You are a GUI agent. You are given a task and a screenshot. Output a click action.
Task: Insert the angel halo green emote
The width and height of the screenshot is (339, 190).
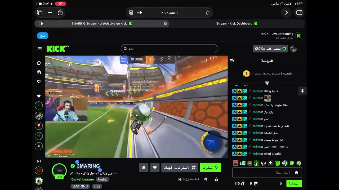coord(278,163)
